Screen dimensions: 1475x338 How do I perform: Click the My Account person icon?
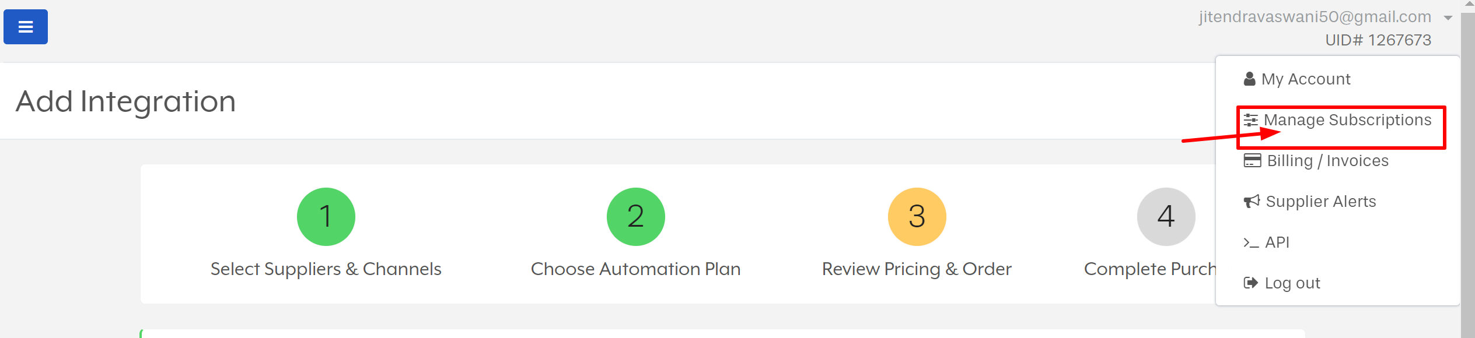point(1249,79)
